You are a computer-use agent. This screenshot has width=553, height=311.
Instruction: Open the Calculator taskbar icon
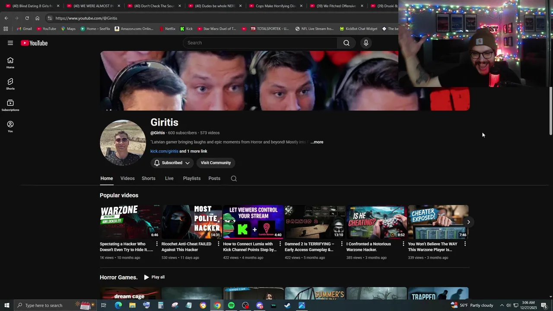tap(160, 305)
